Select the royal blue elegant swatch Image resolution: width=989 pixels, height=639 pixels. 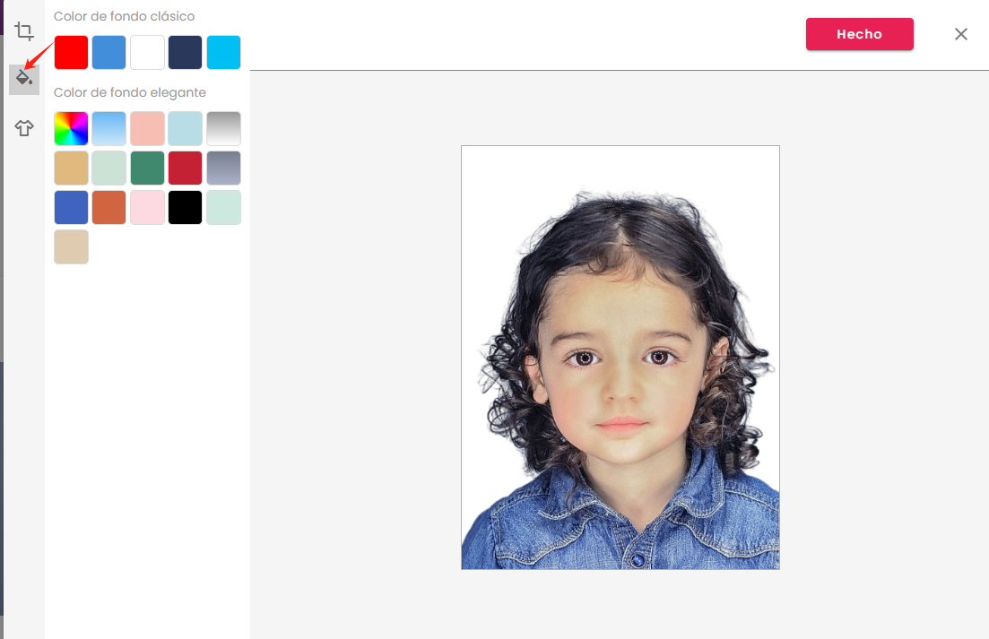tap(71, 207)
